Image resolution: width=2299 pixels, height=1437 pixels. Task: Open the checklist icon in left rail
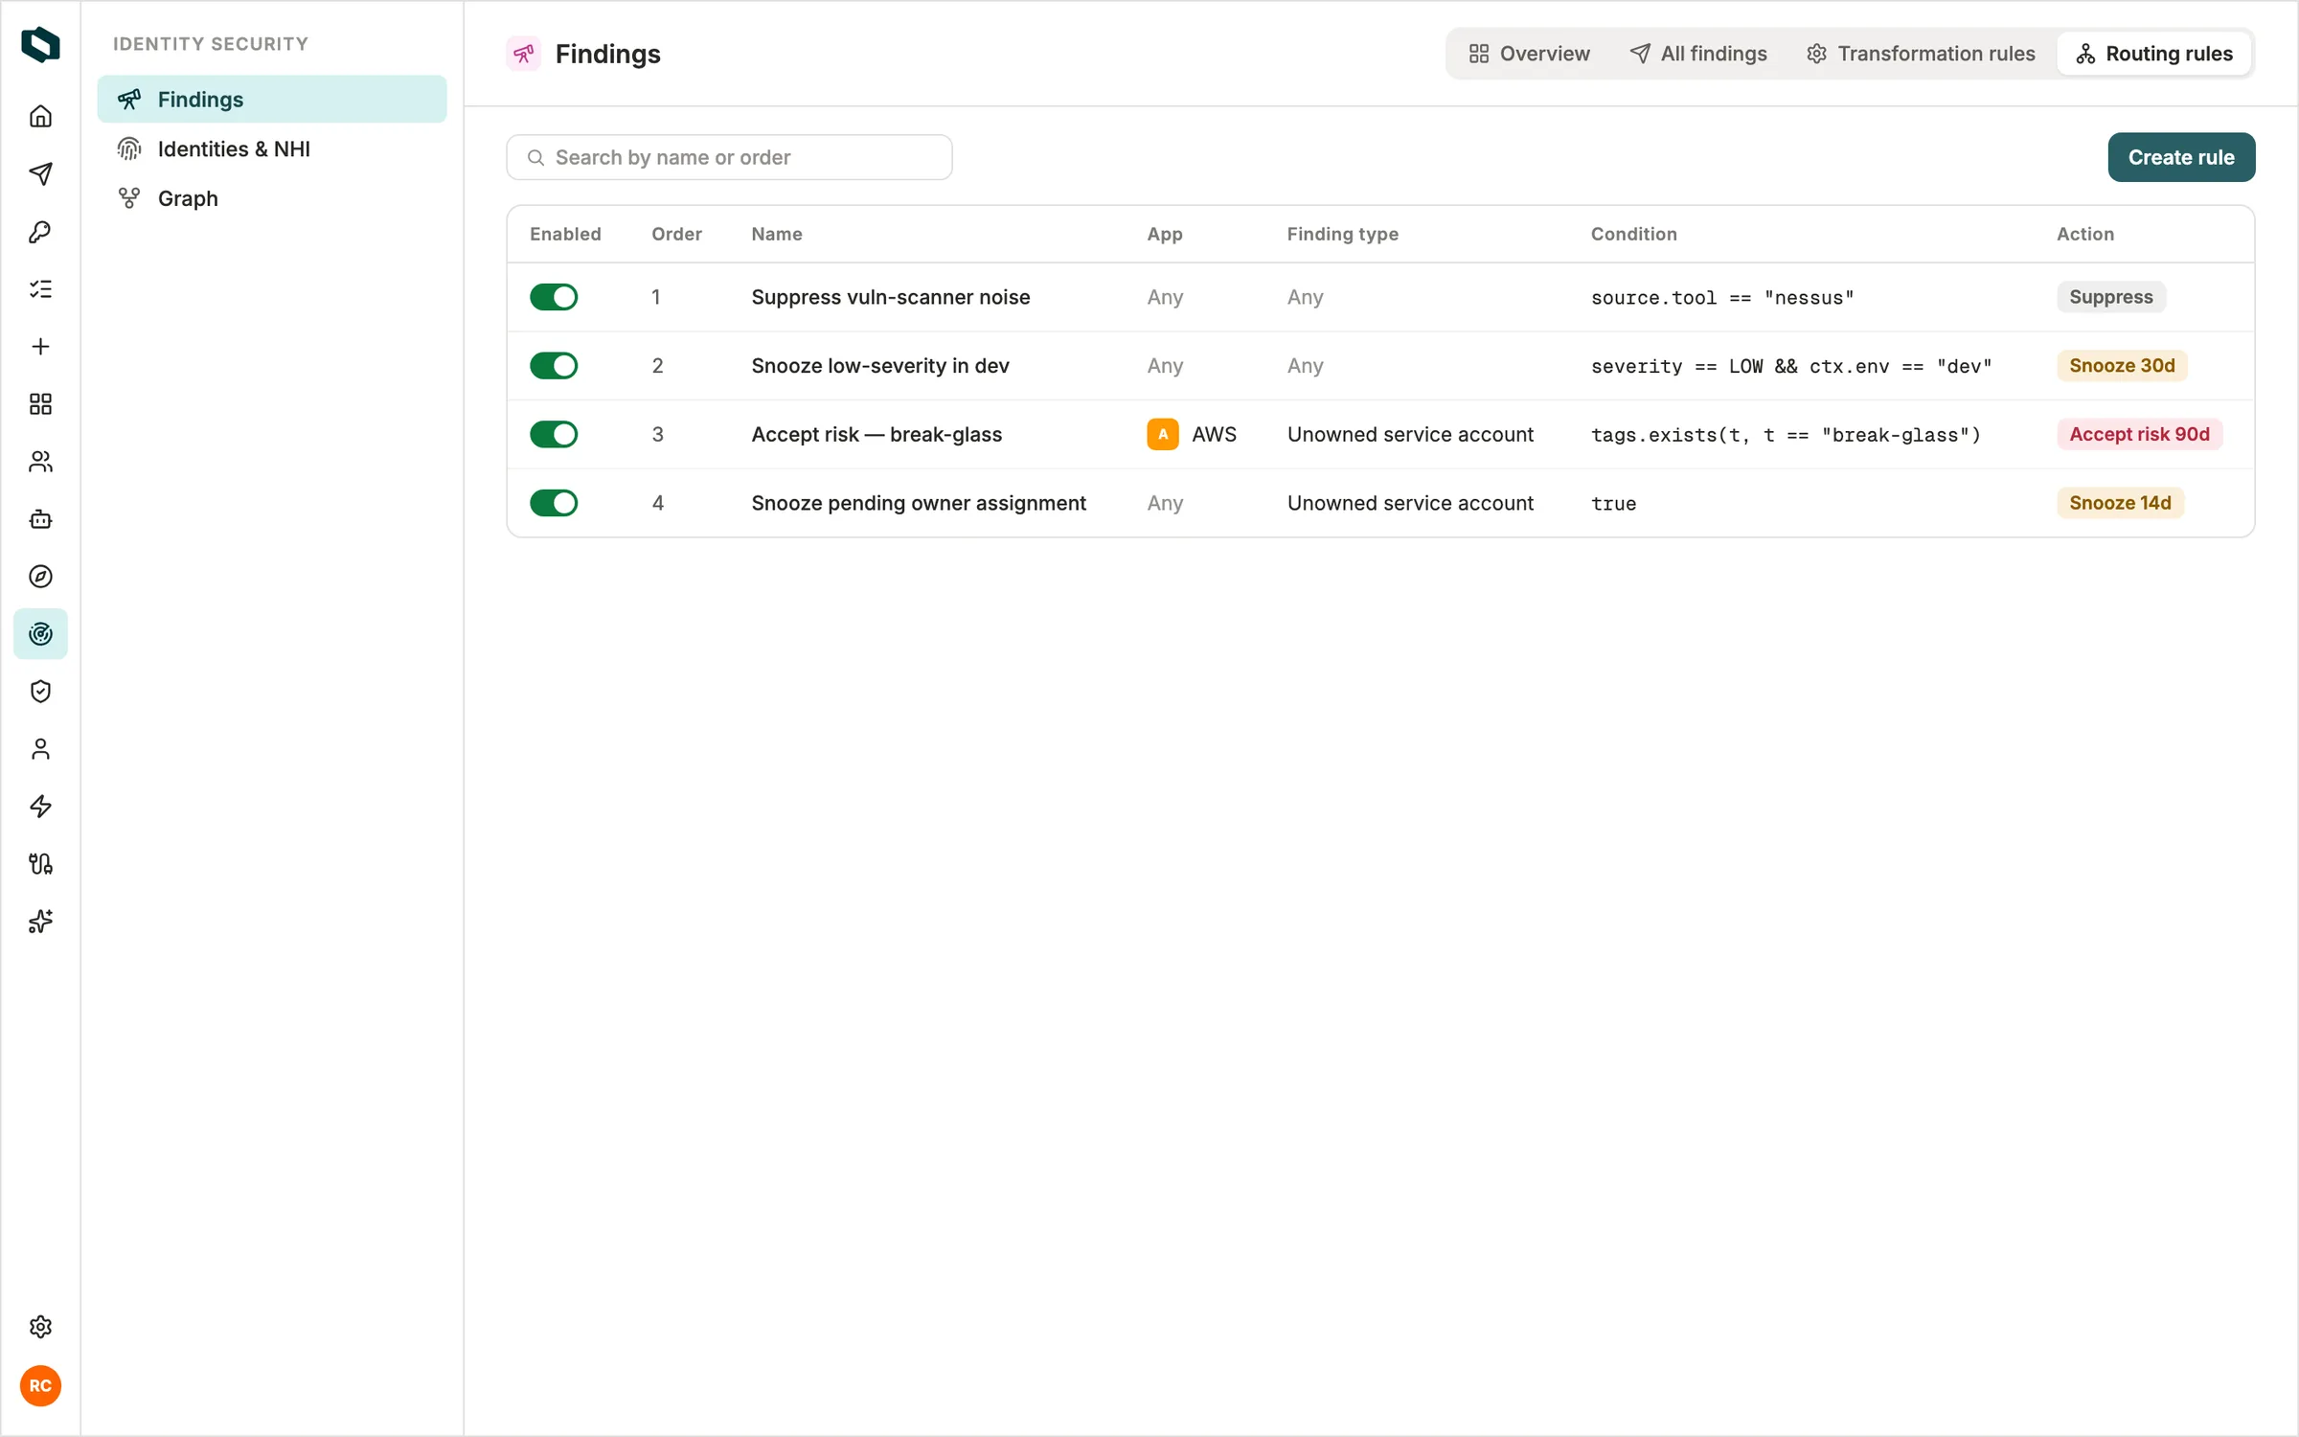pyautogui.click(x=40, y=289)
